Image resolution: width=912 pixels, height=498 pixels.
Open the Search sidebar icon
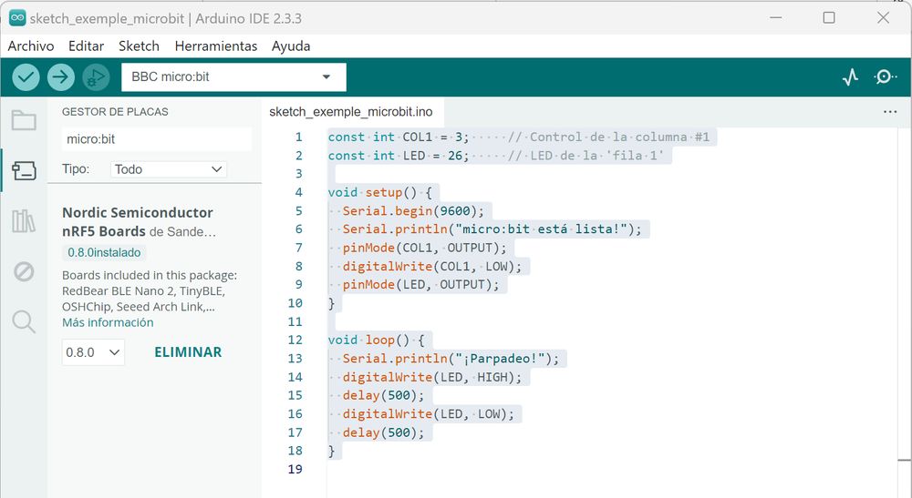pos(24,321)
